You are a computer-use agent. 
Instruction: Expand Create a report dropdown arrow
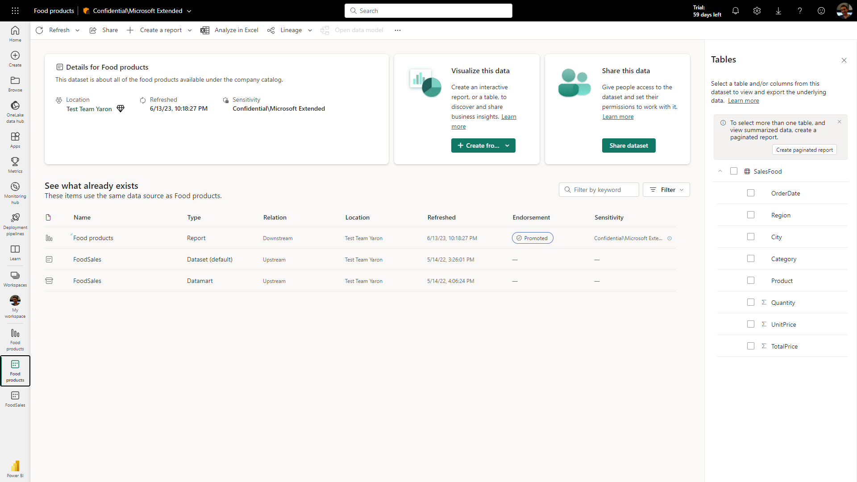tap(190, 30)
